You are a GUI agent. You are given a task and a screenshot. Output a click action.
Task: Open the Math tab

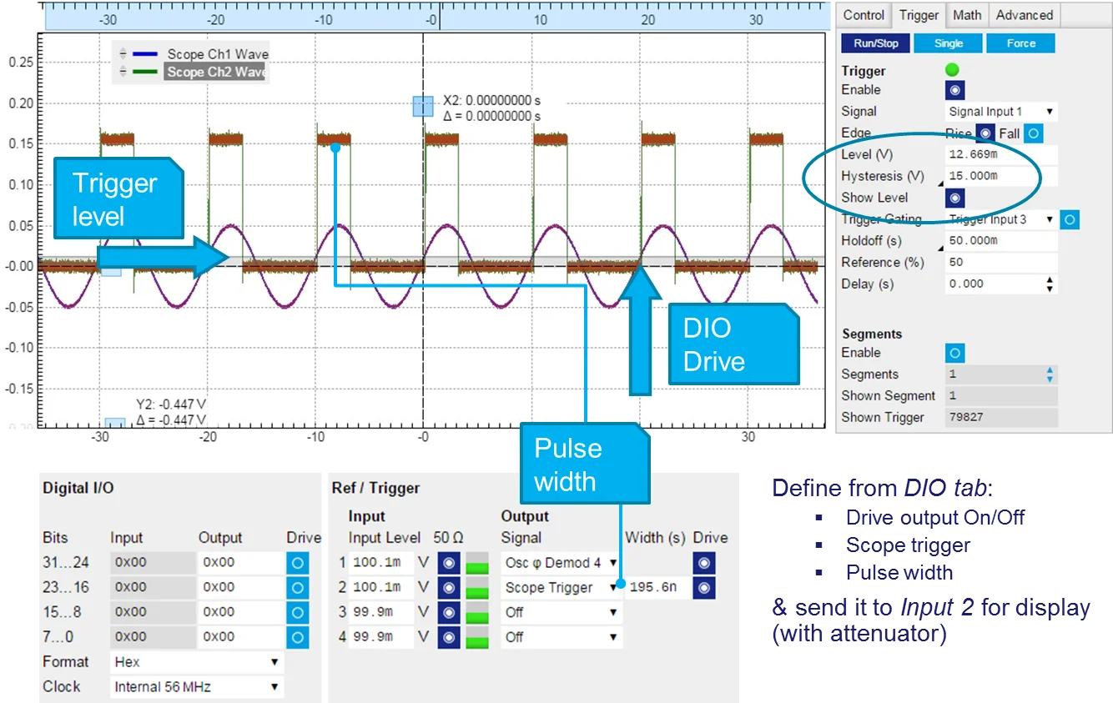click(x=967, y=15)
